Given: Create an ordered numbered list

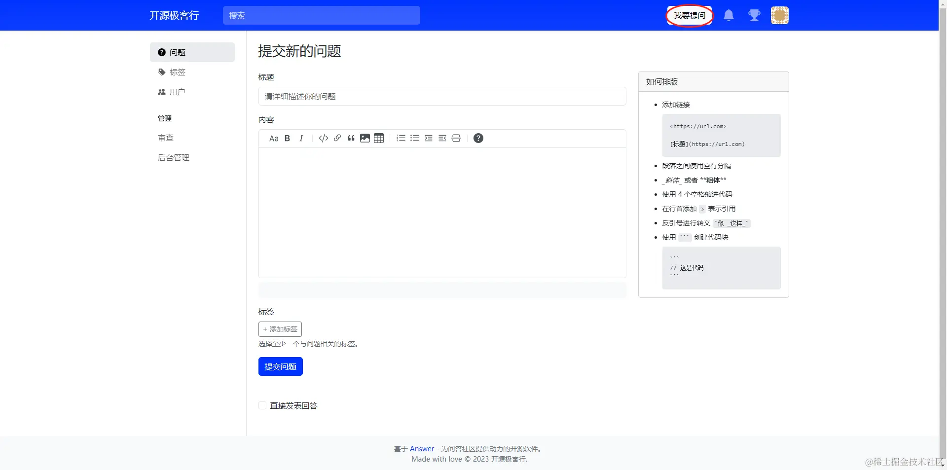Looking at the screenshot, I should [x=401, y=138].
